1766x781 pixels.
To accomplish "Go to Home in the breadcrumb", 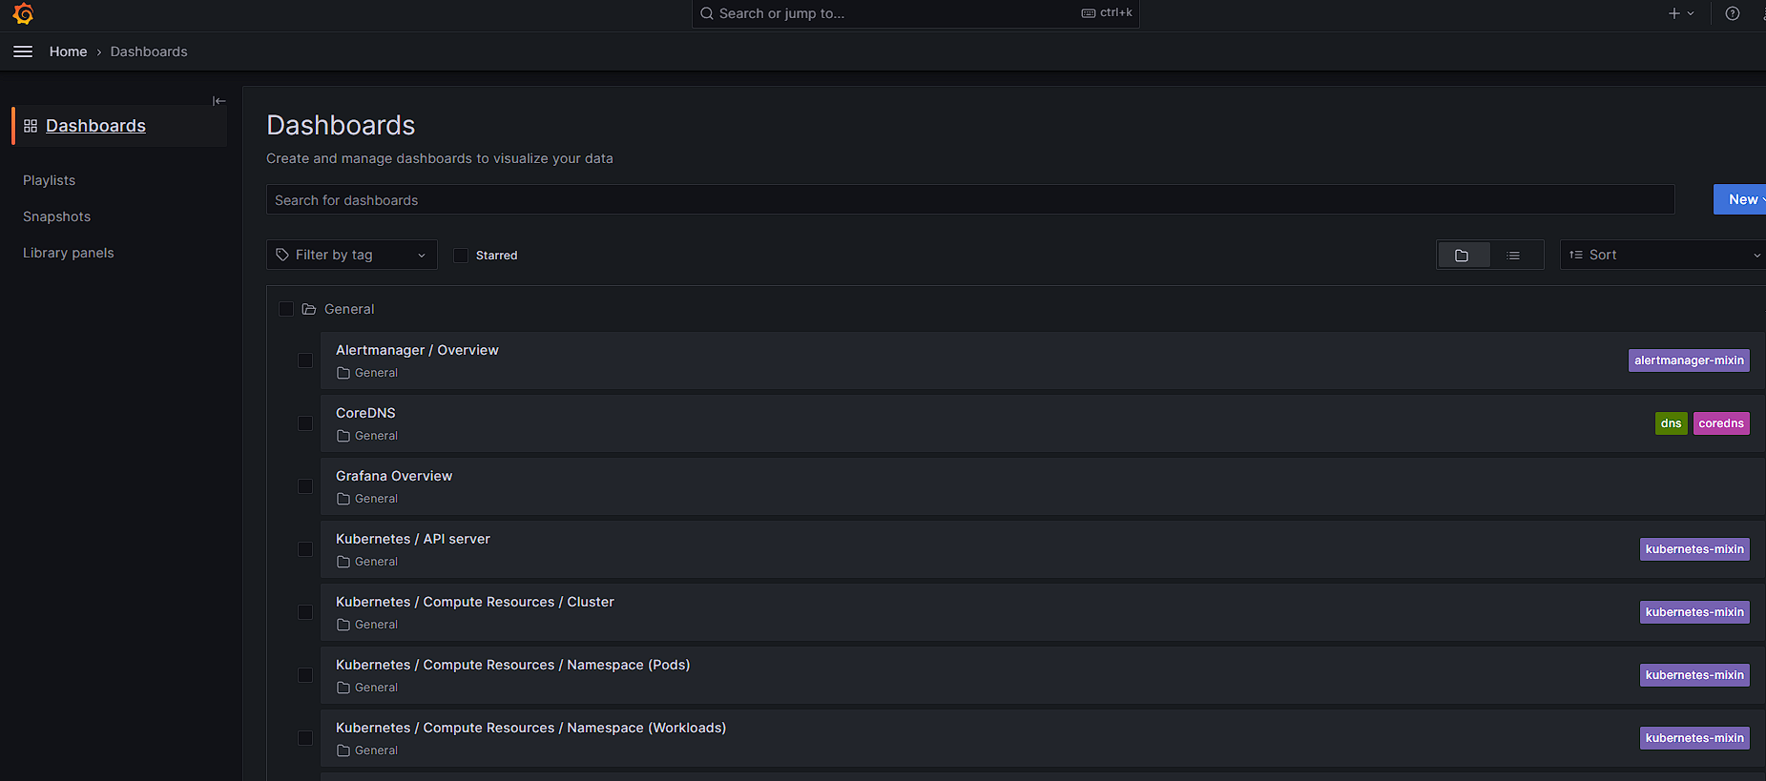I will tap(68, 51).
